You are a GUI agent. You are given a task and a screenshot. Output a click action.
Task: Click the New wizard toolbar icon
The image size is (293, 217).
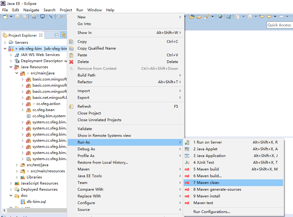[x=5, y=17]
